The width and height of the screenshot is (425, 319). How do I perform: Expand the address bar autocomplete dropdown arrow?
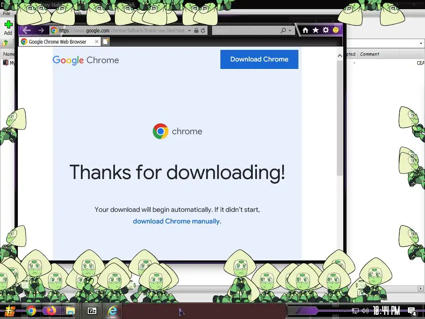pos(189,31)
